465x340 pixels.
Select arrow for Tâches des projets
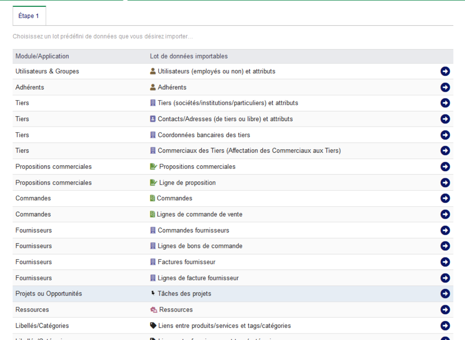[445, 293]
